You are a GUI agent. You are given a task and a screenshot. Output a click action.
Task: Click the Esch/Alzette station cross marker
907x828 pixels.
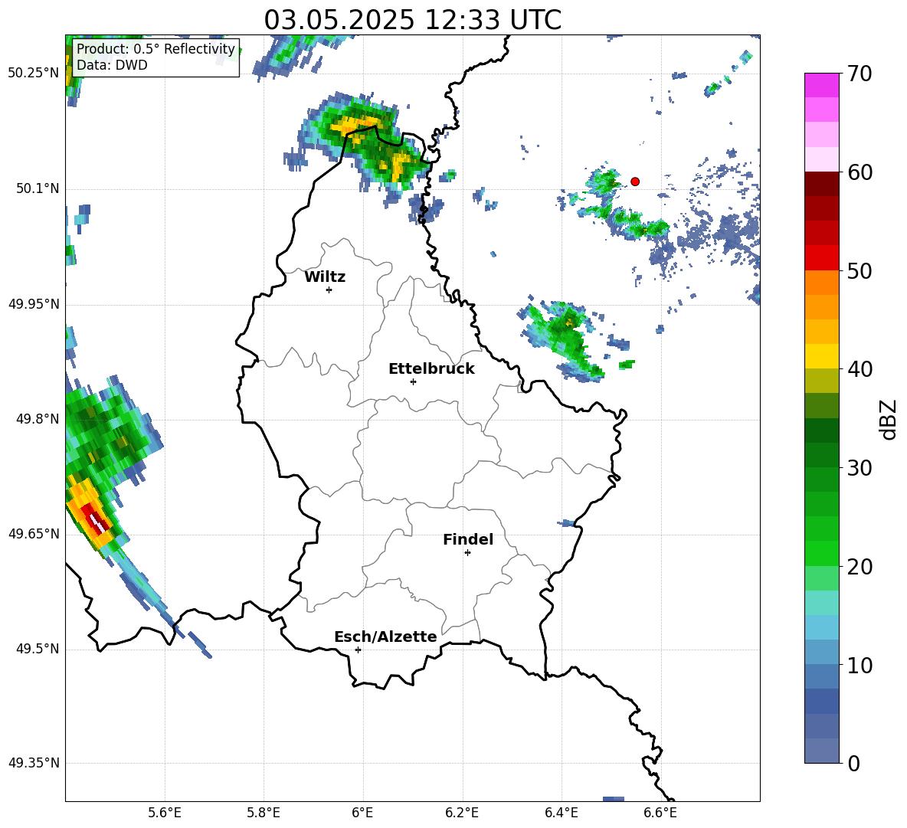coord(358,650)
